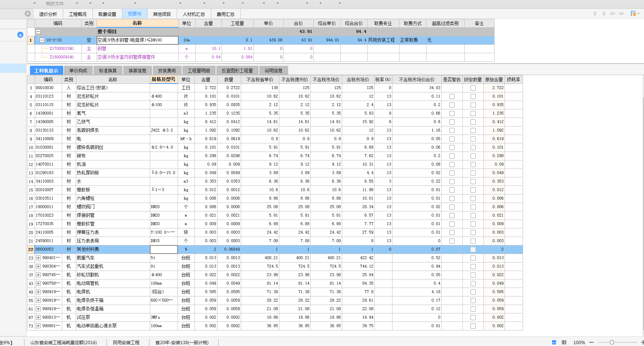
Task: Click the 规格及型号 column header
Action: click(164, 79)
